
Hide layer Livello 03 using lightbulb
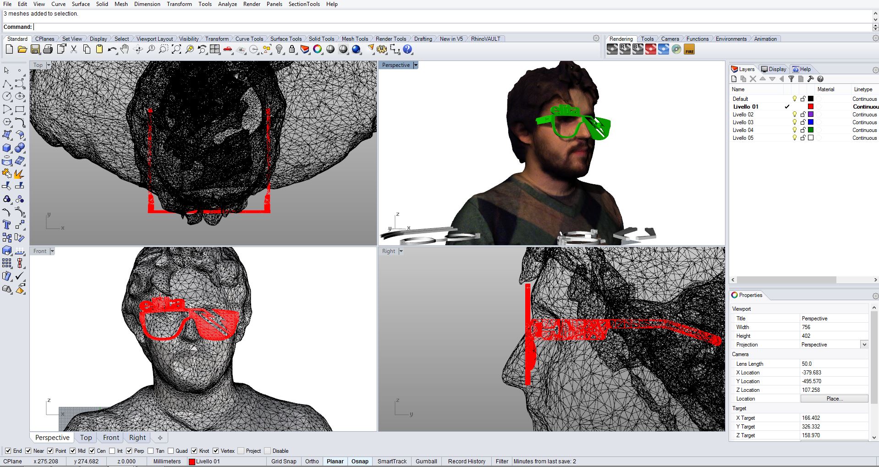[795, 122]
